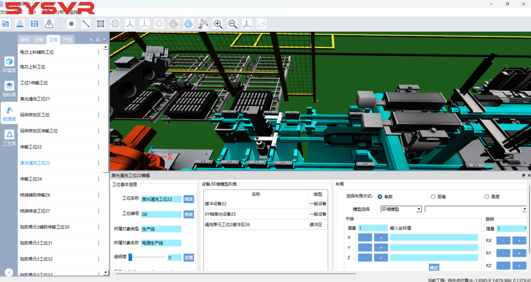The image size is (531, 282).
Task: Open the map location marker tool
Action: 49,24
